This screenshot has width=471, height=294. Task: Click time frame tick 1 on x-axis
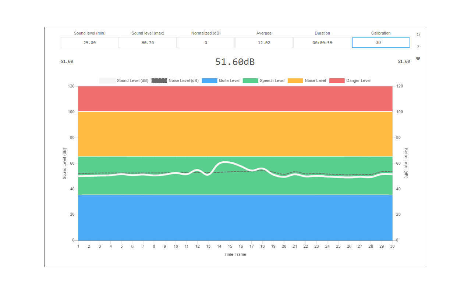78,246
